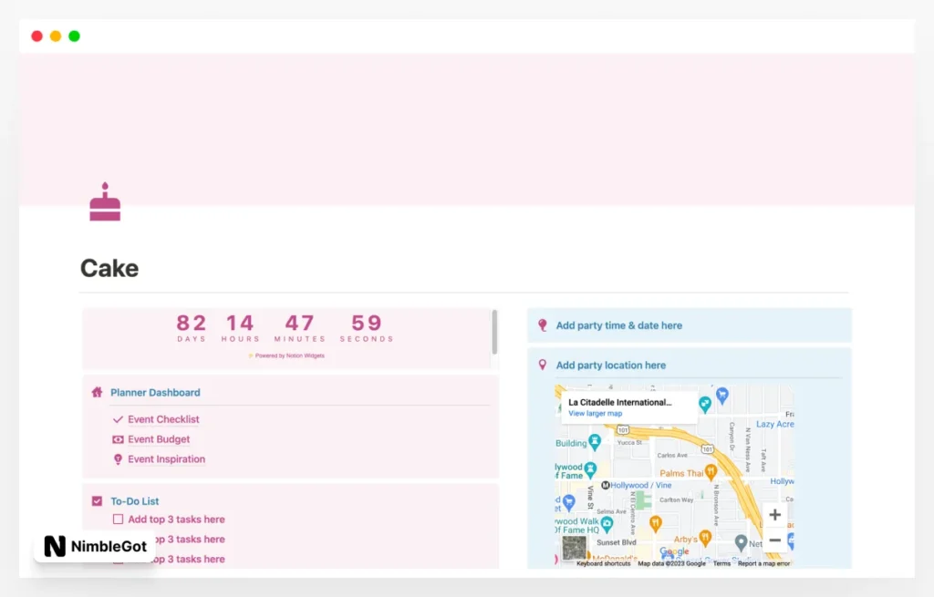Select the Hollywood / Vine metro station marker
The image size is (934, 597).
pos(604,486)
